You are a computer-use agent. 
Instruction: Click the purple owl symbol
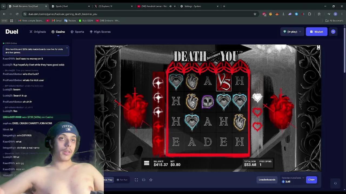click(208, 102)
